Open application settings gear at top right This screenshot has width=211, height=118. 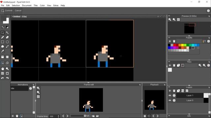tap(208, 11)
